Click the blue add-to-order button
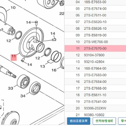The height and width of the screenshot is (126, 126). (79, 121)
